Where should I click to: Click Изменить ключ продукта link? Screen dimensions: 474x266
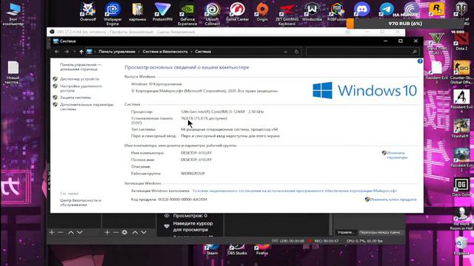(393, 199)
